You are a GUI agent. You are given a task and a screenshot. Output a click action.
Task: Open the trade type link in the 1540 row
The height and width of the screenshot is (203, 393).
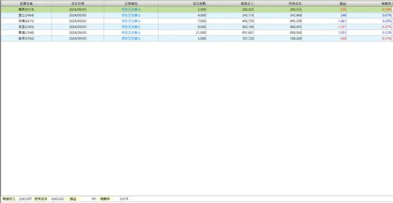click(131, 33)
